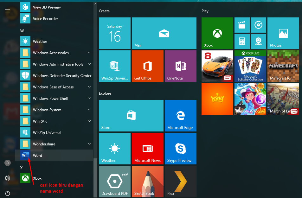Click the hamburger menu at top left
Screen dimensions: 302x198
(8, 11)
